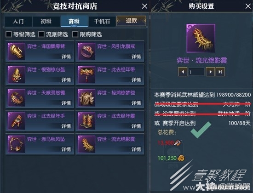The width and height of the screenshot is (253, 193).
Task: Select the 弈世·风引龙旗戒 ring icon
Action: click(x=86, y=51)
